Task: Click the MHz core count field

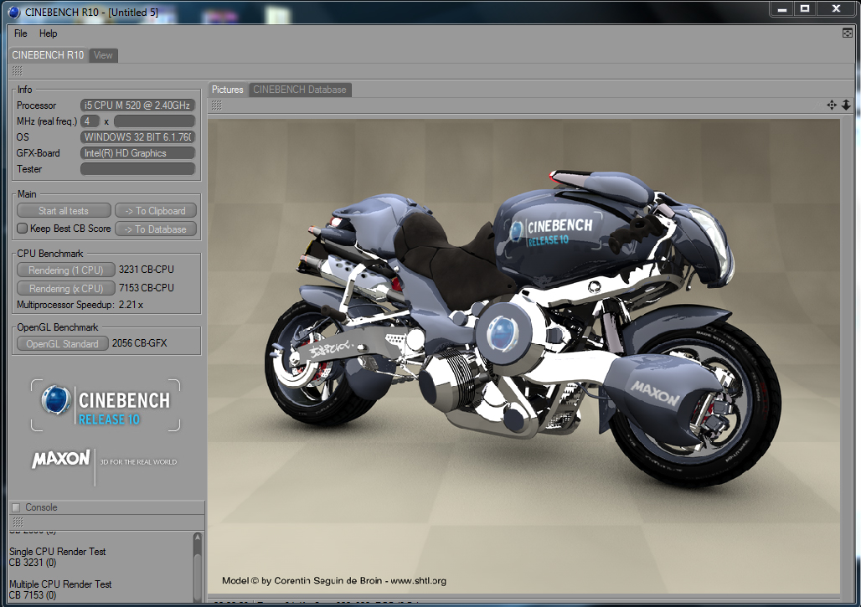Action: pyautogui.click(x=90, y=121)
